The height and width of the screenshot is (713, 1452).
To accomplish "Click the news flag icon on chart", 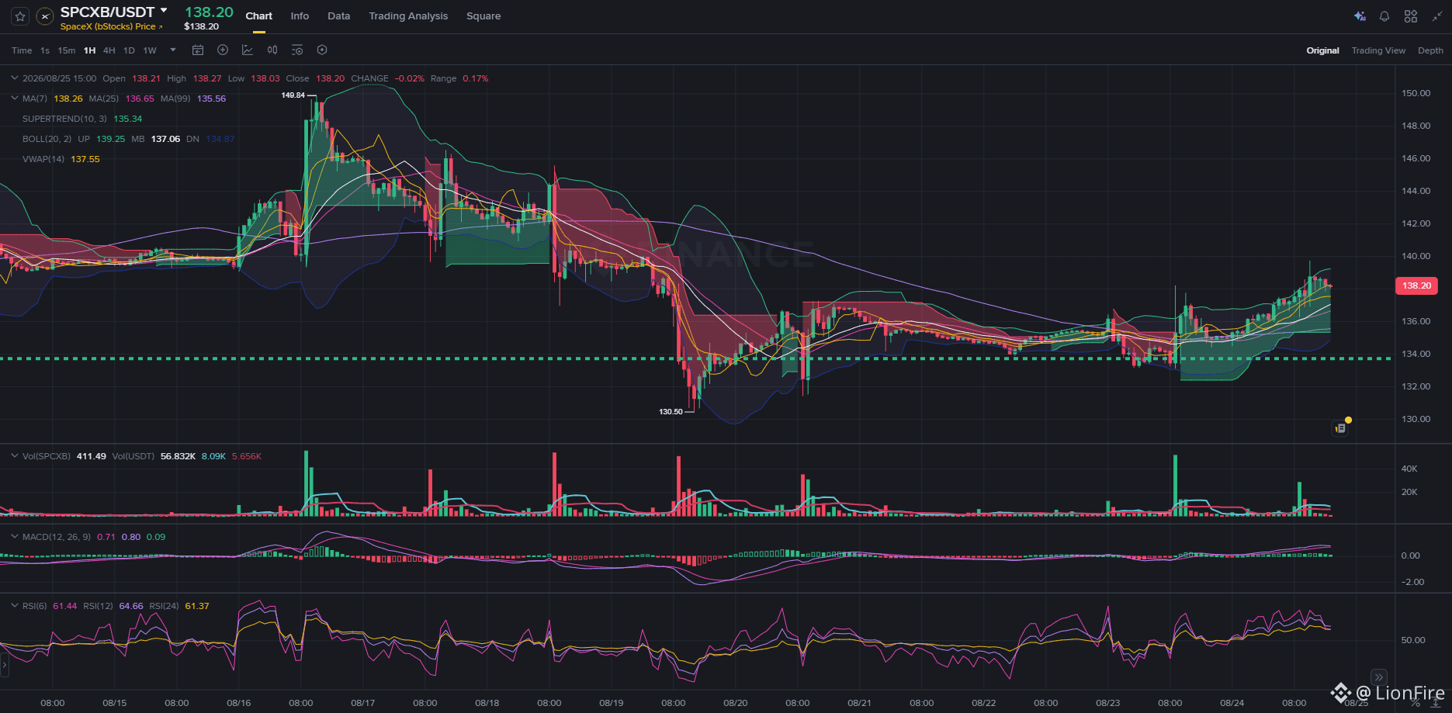I will [x=1340, y=427].
